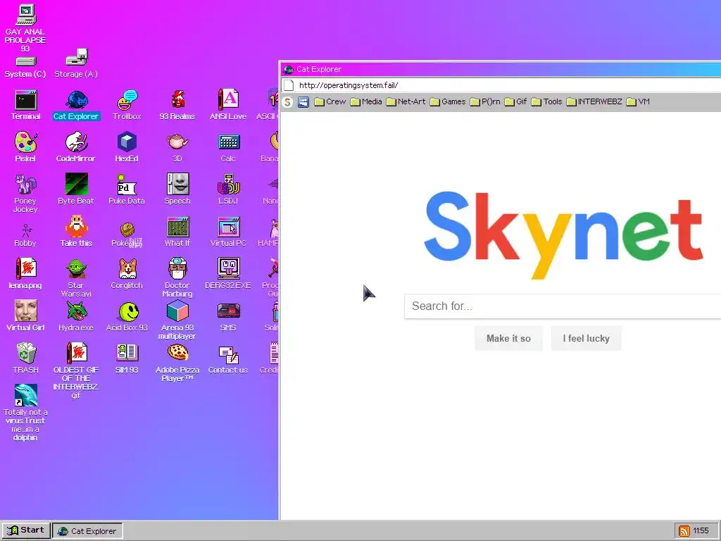Image resolution: width=721 pixels, height=541 pixels.
Task: Open the Adobe Pizza Player icon
Action: tap(177, 363)
